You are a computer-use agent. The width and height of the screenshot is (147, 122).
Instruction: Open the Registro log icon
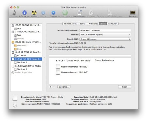pyautogui.click(x=133, y=13)
